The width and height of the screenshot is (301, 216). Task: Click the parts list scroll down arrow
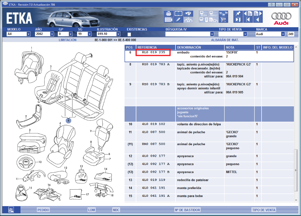296,200
